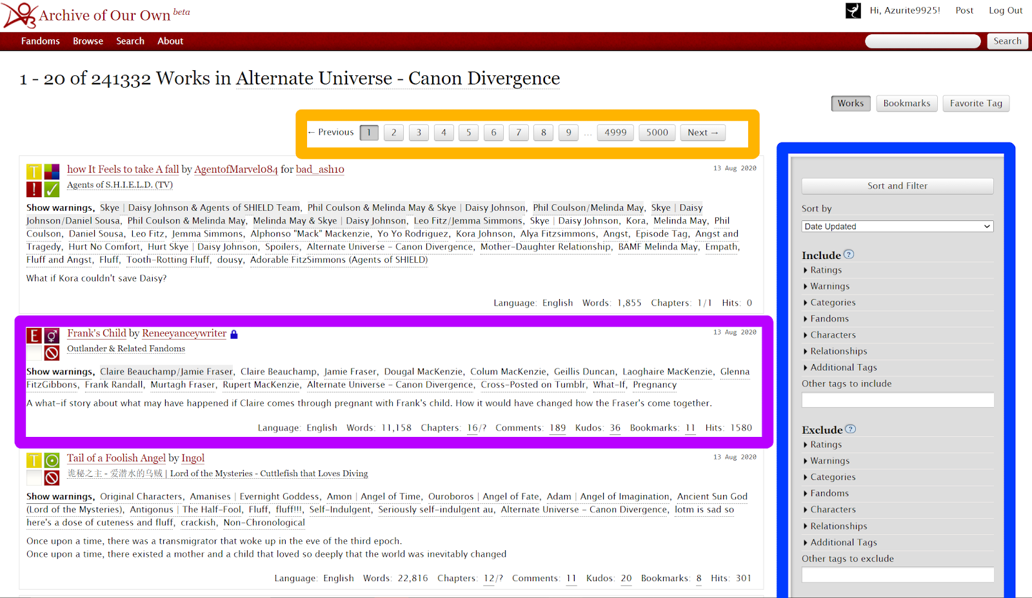This screenshot has width=1032, height=598.
Task: Open the Fandoms menu
Action: pos(41,41)
